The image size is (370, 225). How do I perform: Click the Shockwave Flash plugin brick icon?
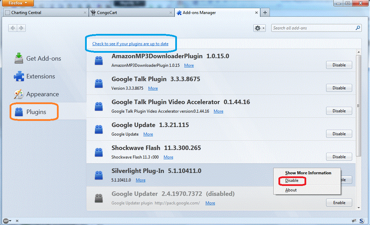[x=99, y=152]
